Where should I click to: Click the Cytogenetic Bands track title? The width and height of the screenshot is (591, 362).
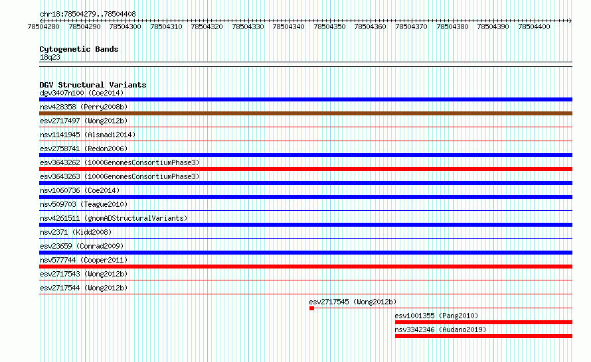pos(79,49)
